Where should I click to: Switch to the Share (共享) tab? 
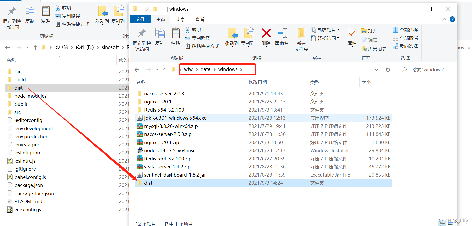point(180,19)
